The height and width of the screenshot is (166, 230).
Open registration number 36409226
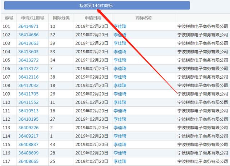pyautogui.click(x=28, y=128)
